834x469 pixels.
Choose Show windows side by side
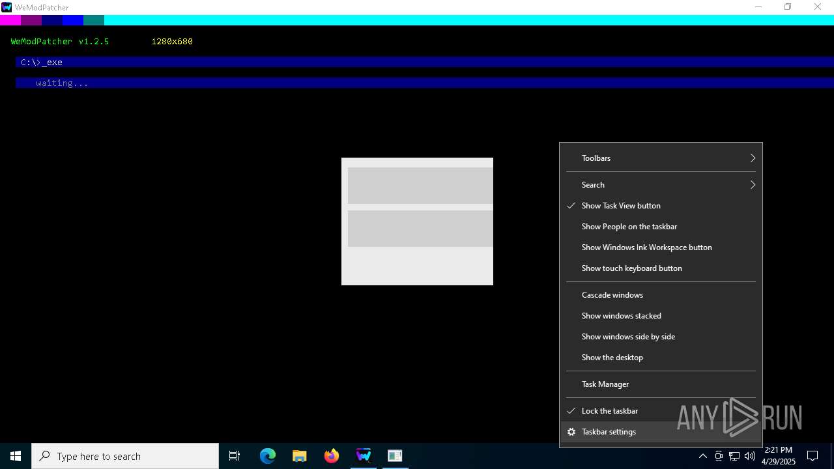pos(661,337)
